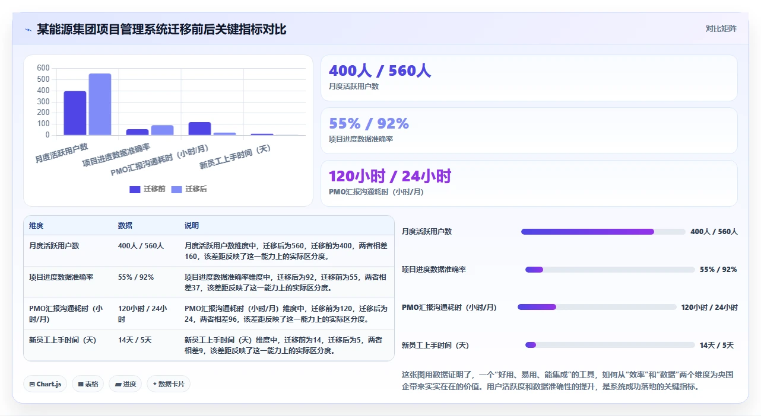This screenshot has height=416, width=761.
Task: Toggle the 迁移前 legend entry
Action: (x=147, y=189)
